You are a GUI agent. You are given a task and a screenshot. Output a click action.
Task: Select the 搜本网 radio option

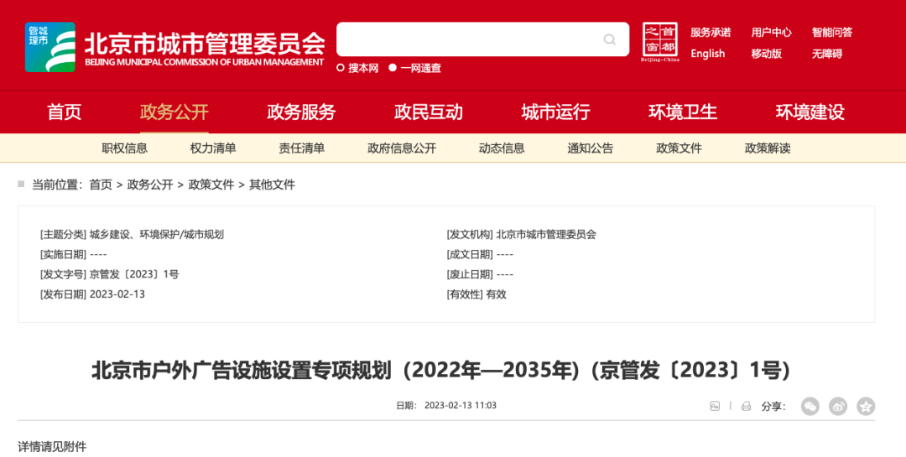coord(341,68)
